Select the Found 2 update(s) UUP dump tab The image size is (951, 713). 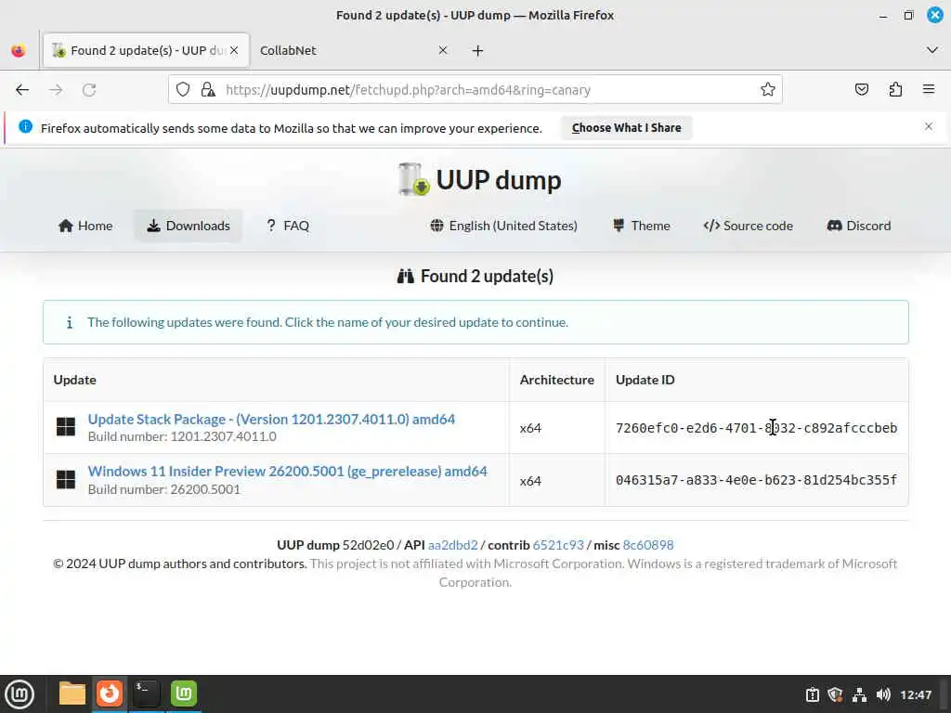click(x=146, y=50)
